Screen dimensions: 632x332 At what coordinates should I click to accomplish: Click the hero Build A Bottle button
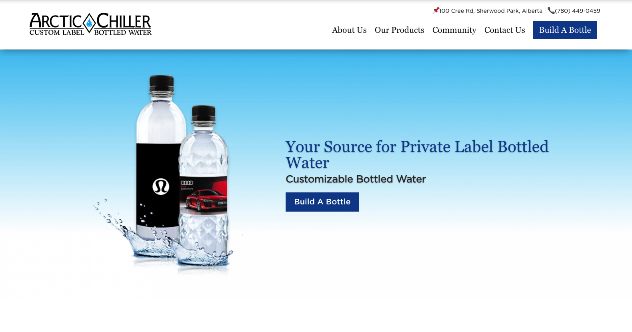[x=322, y=202]
